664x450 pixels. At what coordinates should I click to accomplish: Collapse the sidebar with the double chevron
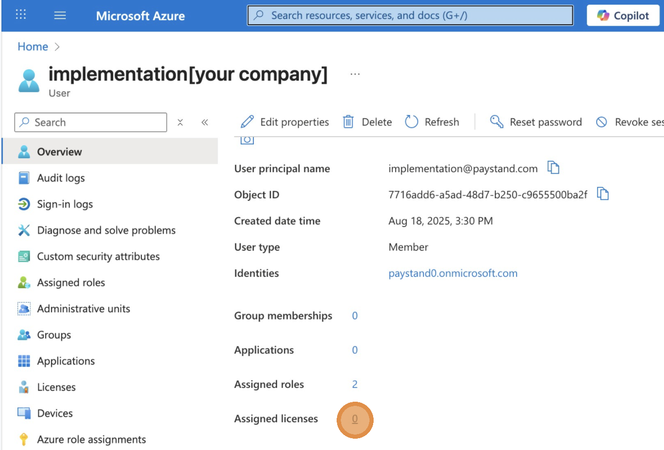pos(205,122)
